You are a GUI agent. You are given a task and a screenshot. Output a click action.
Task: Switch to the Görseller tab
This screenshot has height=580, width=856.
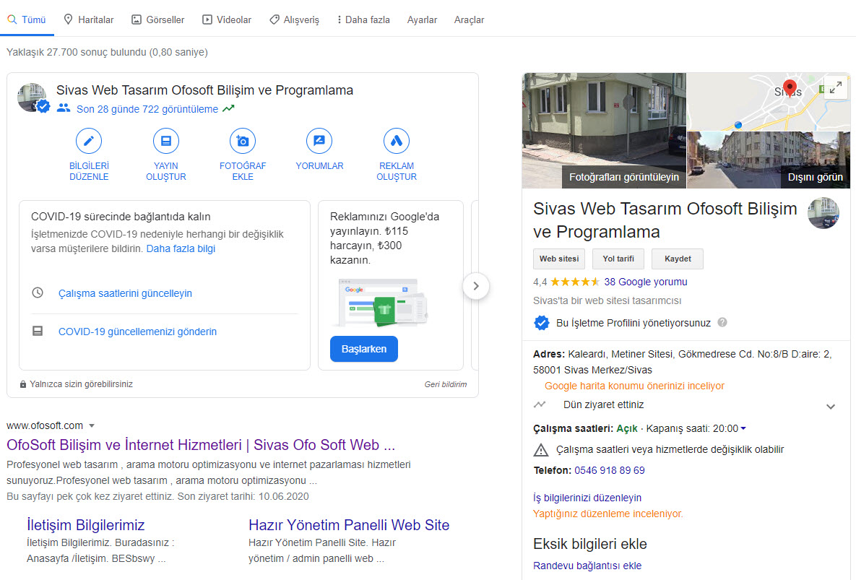coord(157,20)
